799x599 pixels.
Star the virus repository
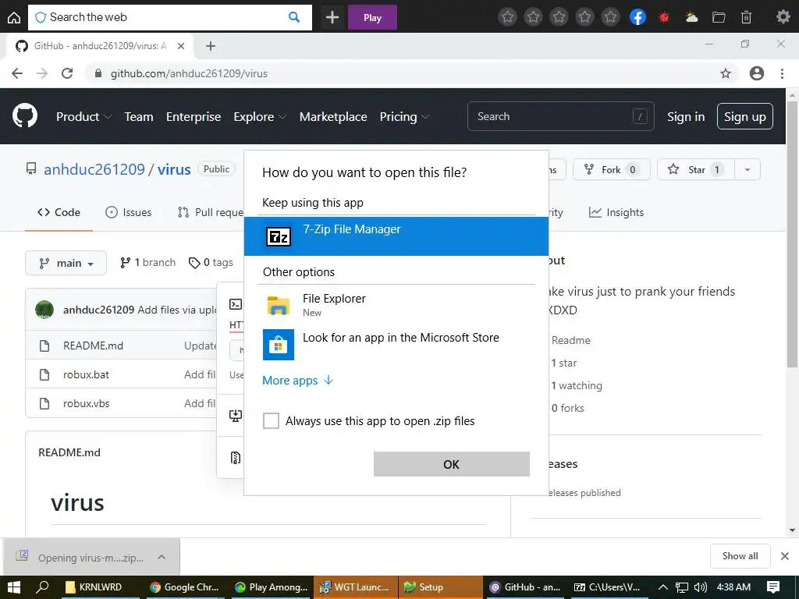pyautogui.click(x=695, y=169)
